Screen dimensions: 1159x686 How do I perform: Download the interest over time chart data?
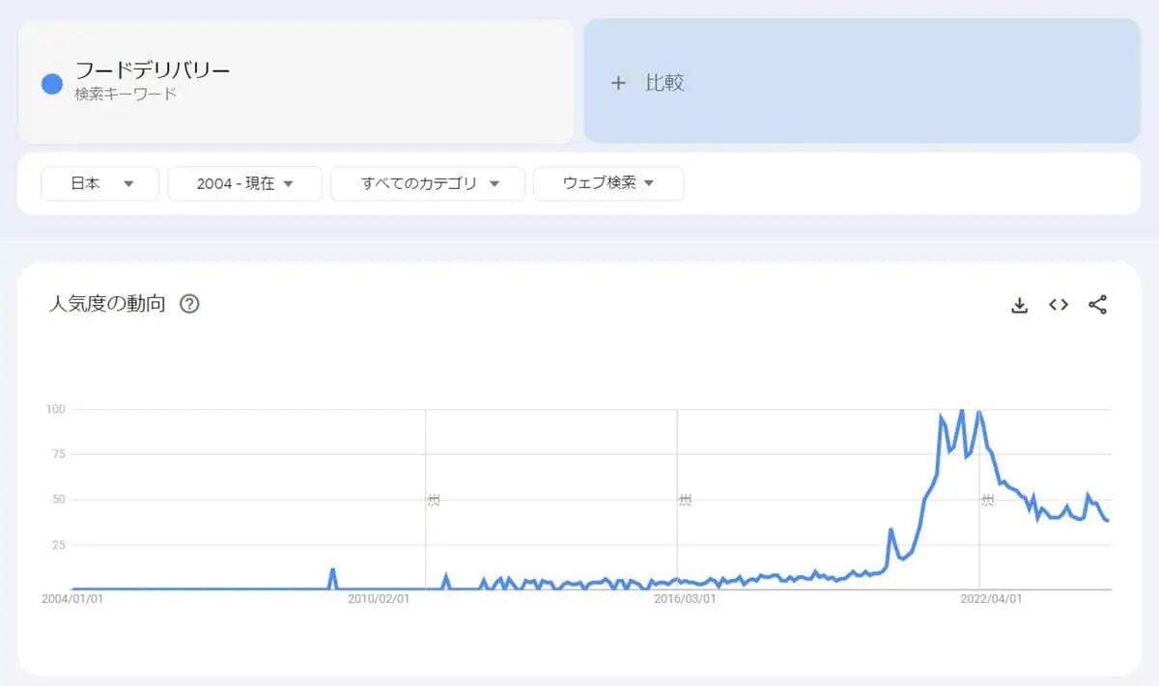tap(1019, 305)
